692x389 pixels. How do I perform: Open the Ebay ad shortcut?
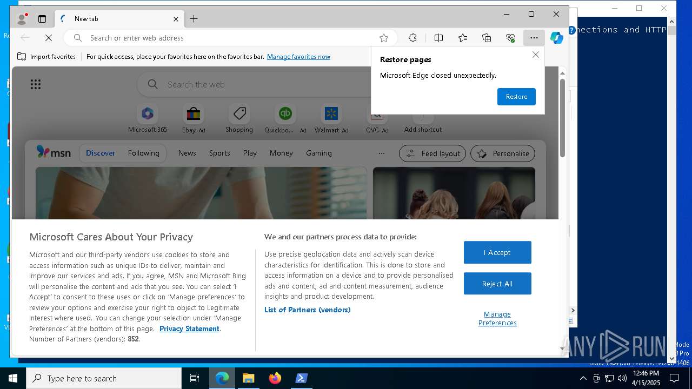[194, 119]
